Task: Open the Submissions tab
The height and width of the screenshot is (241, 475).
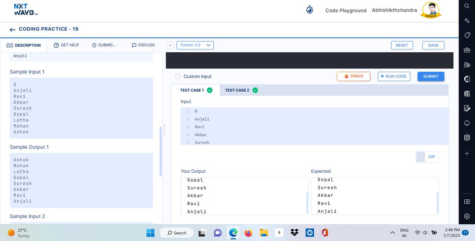Action: point(104,45)
